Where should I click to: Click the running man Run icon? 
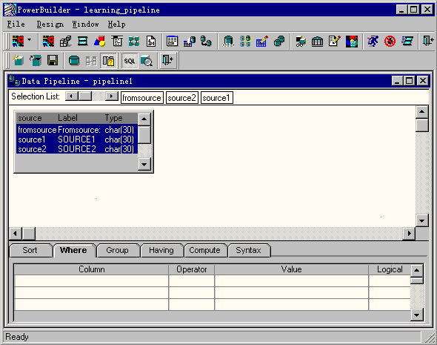373,42
